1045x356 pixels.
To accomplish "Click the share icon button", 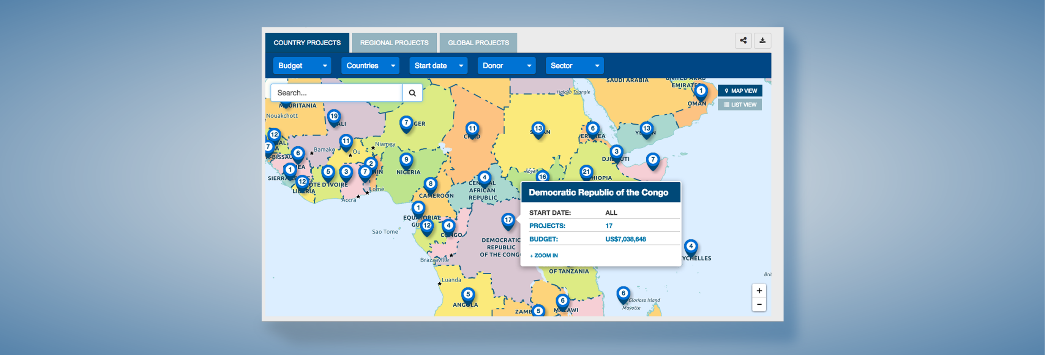I will pos(743,41).
